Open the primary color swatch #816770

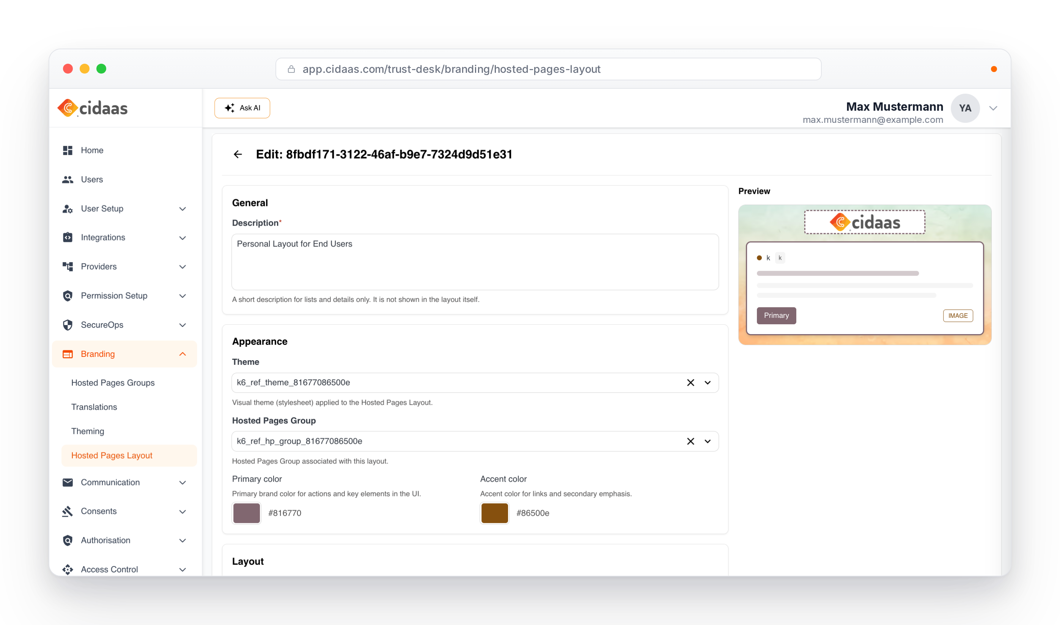(247, 513)
